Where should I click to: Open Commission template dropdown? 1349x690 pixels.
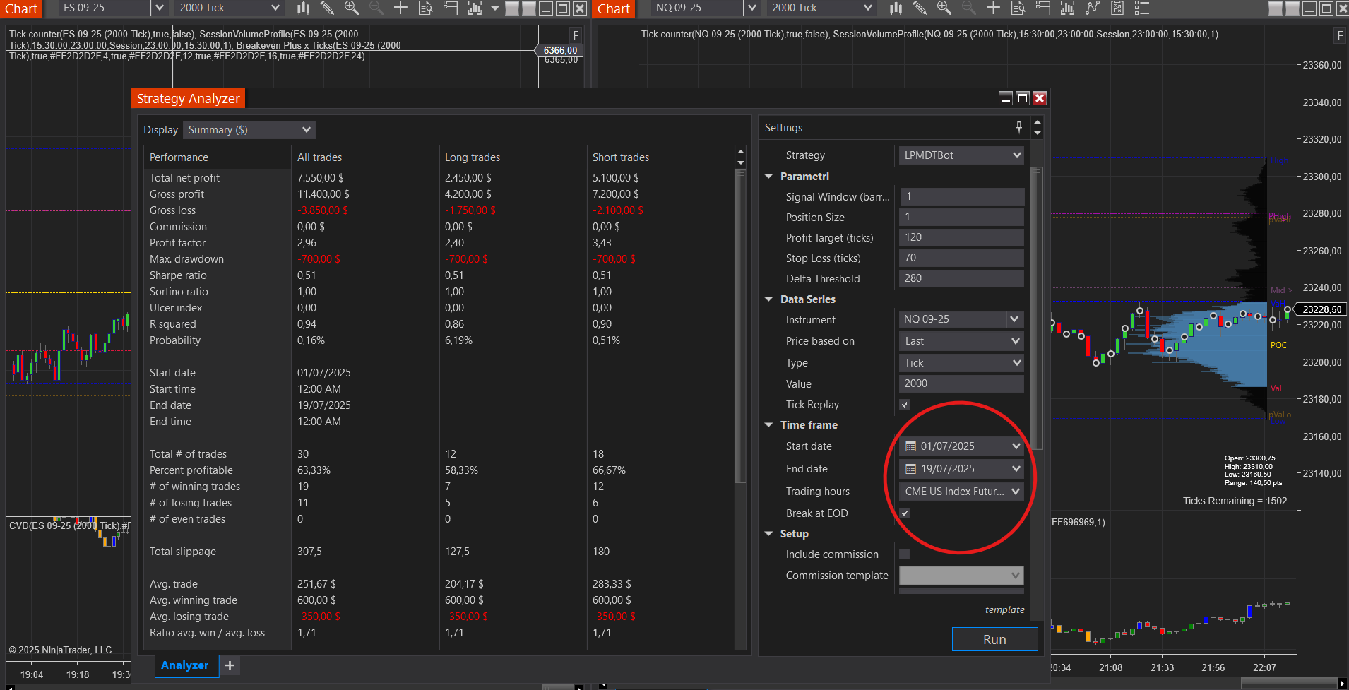tap(961, 576)
